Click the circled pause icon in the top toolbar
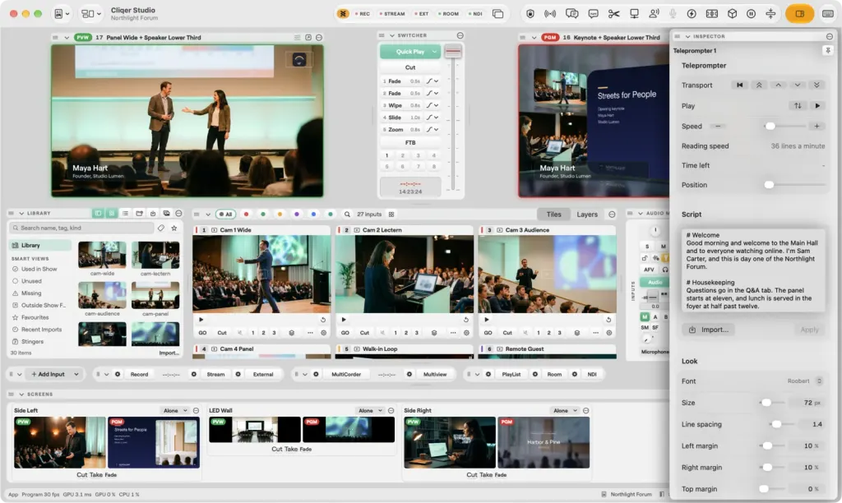This screenshot has width=842, height=503. tap(752, 14)
